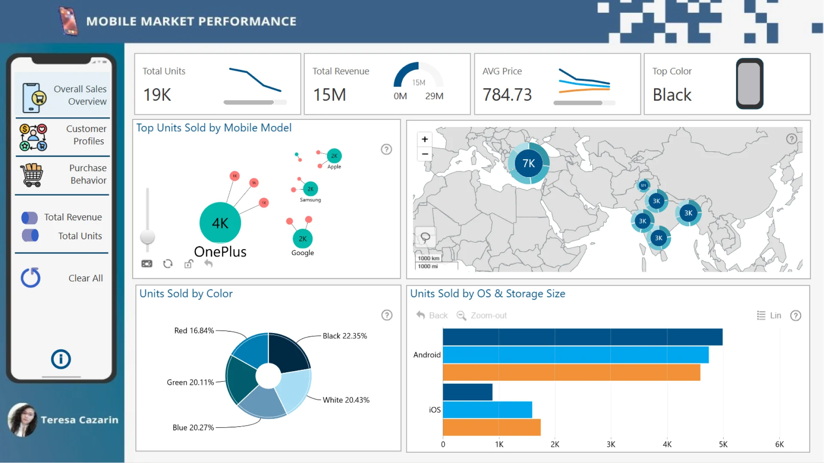Click the unlock padlock icon in bubble chart
Viewport: 824px width, 463px height.
(188, 264)
